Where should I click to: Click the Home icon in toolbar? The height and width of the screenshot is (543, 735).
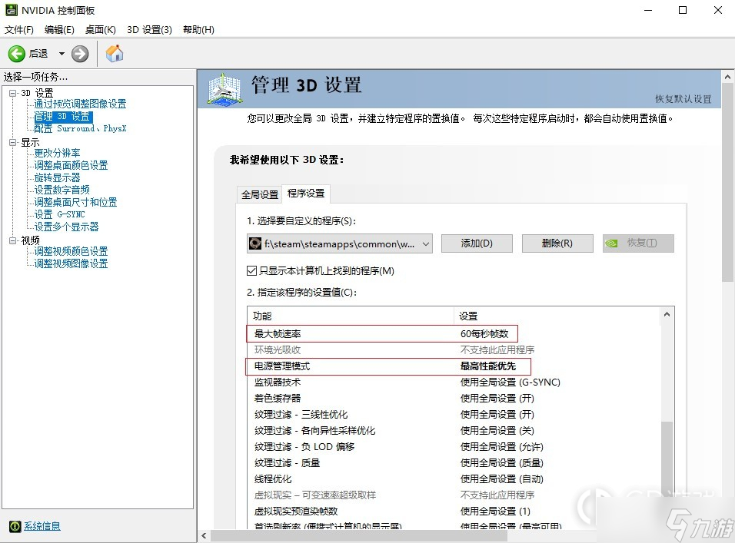click(x=115, y=54)
